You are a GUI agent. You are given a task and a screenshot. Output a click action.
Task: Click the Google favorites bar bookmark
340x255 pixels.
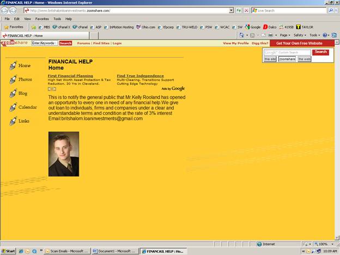click(x=253, y=27)
